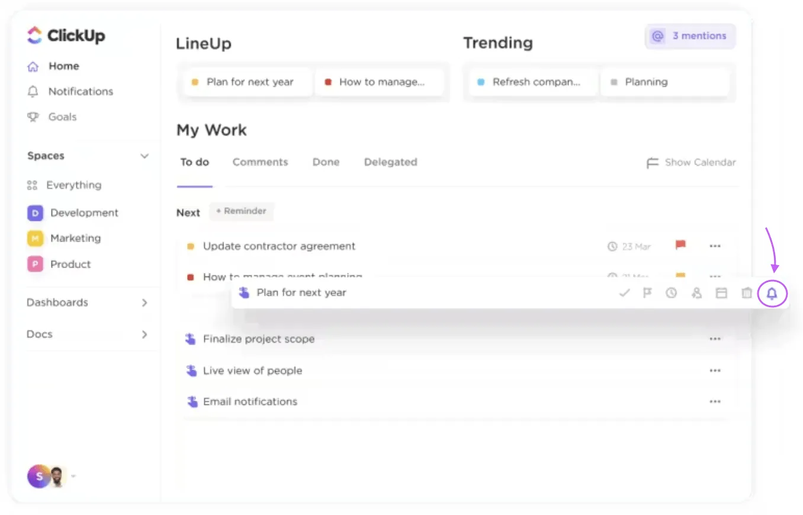Viewport: 803px width, 515px height.
Task: Open more options for Update contractor agreement
Action: click(715, 246)
